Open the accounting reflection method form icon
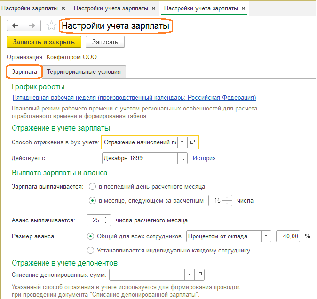Viewport: 317px width, 299px height. coord(192,142)
